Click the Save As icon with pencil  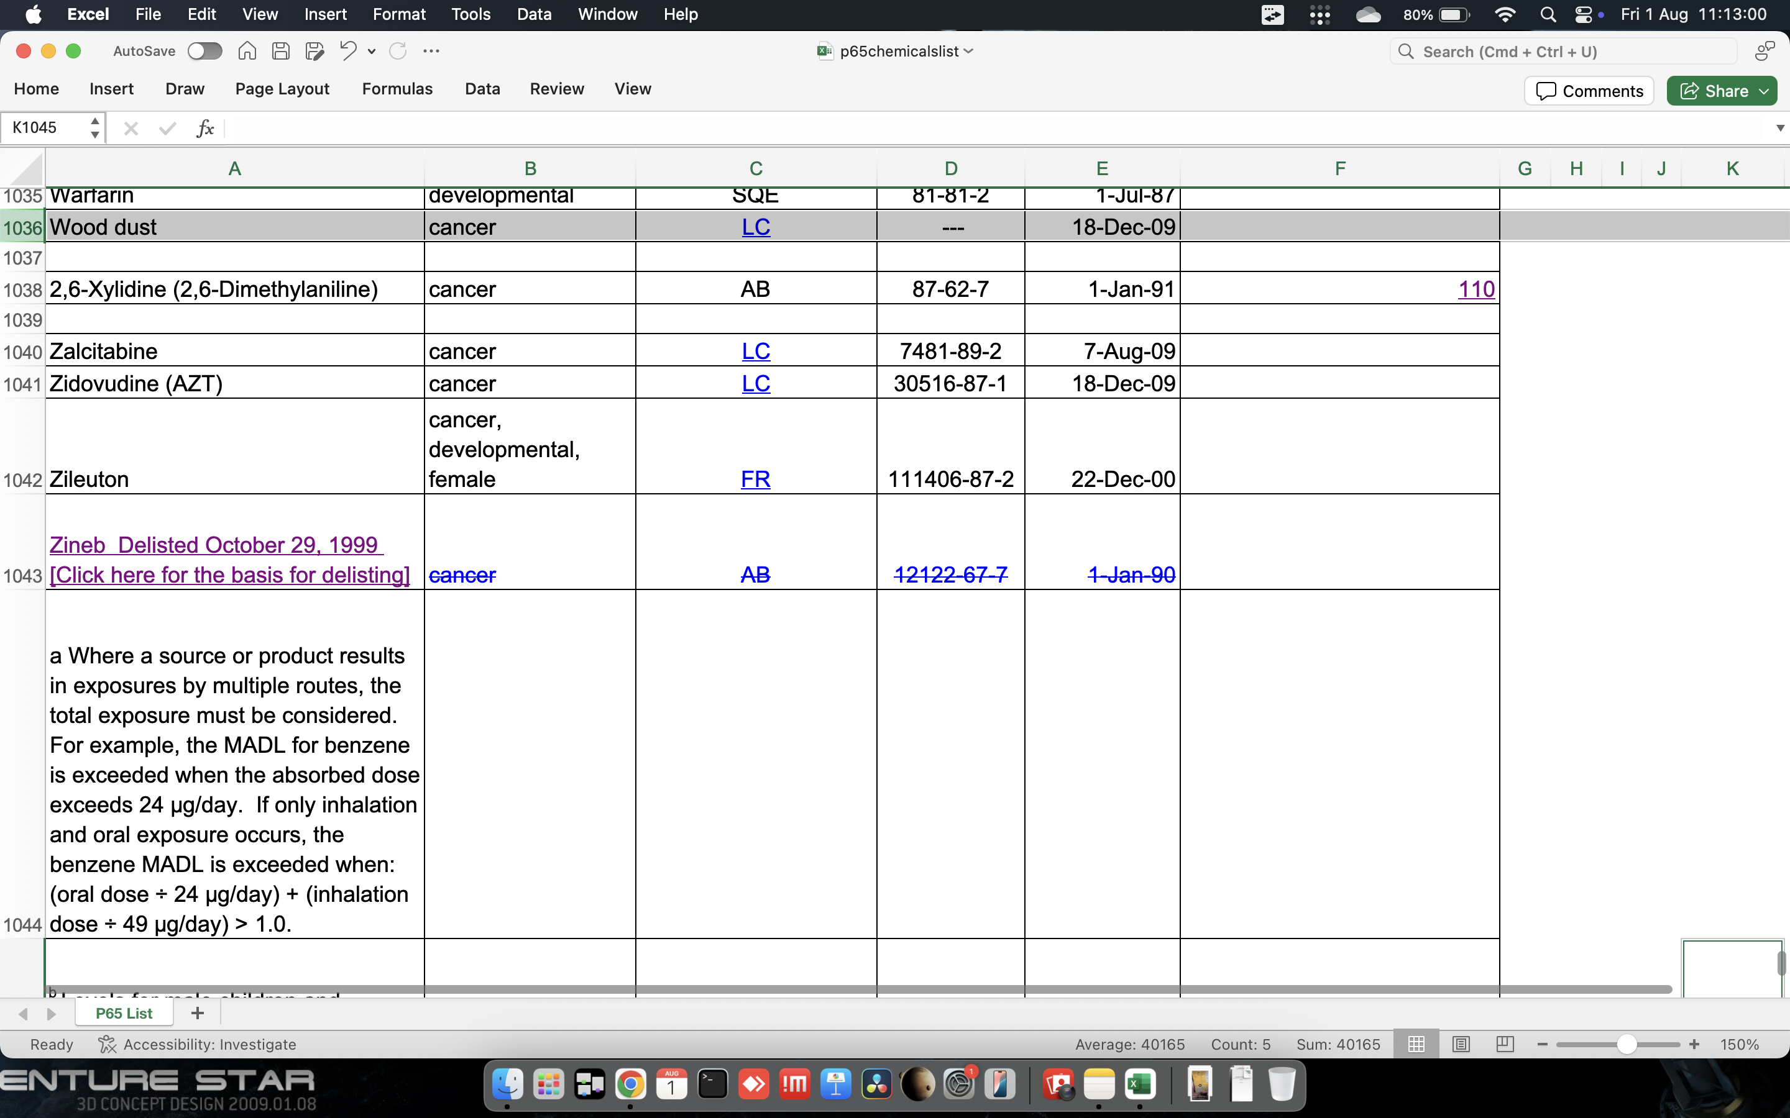[314, 51]
